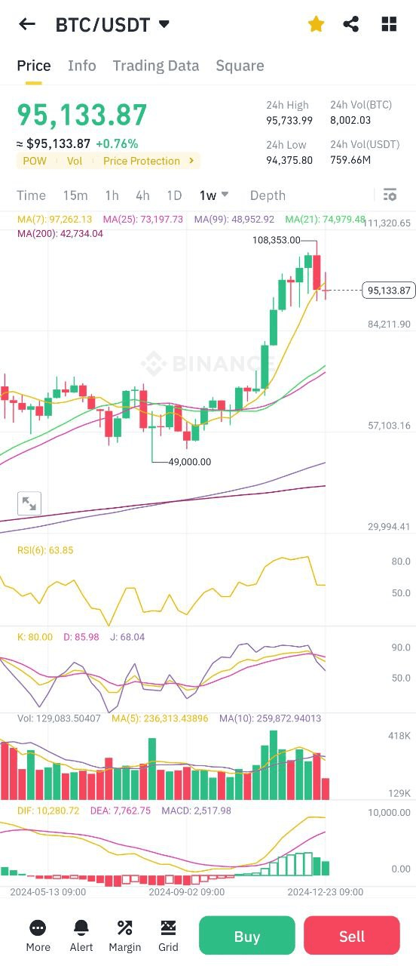Open the BTC/USDT pair selector dropdown
The image size is (416, 966).
pyautogui.click(x=112, y=25)
